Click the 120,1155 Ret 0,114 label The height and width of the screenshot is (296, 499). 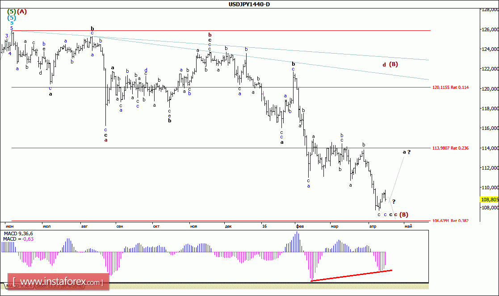pyautogui.click(x=450, y=88)
